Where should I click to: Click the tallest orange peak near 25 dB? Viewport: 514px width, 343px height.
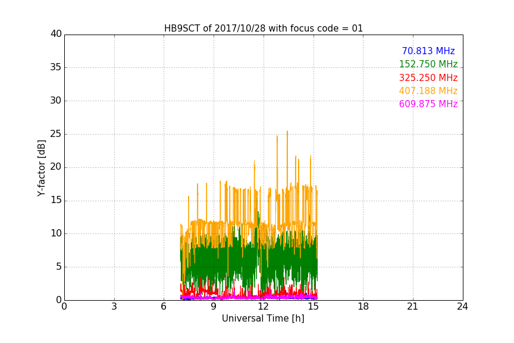click(x=287, y=132)
